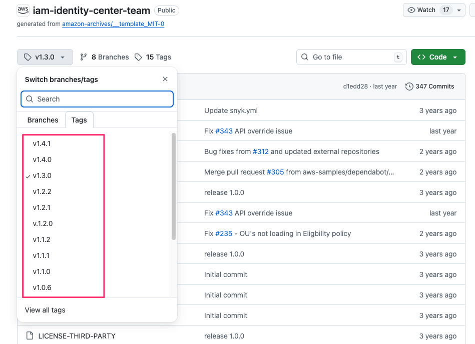
Task: Expand the green Code dropdown
Action: click(438, 57)
